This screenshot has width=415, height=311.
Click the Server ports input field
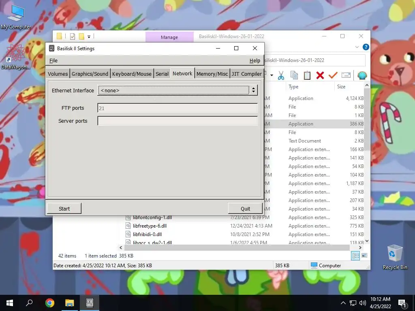(178, 121)
